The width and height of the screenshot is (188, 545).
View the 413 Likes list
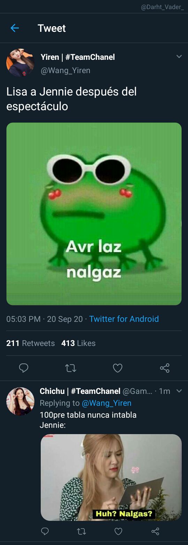point(78,343)
